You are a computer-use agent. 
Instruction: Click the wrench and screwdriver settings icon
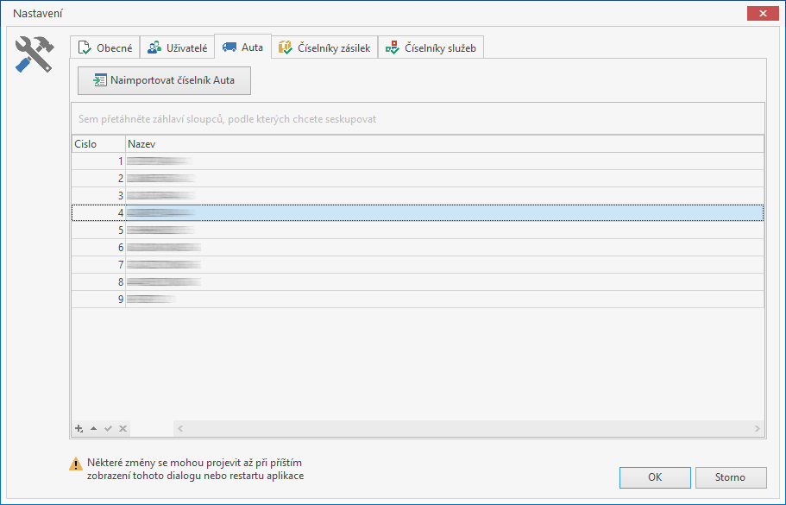[x=35, y=54]
